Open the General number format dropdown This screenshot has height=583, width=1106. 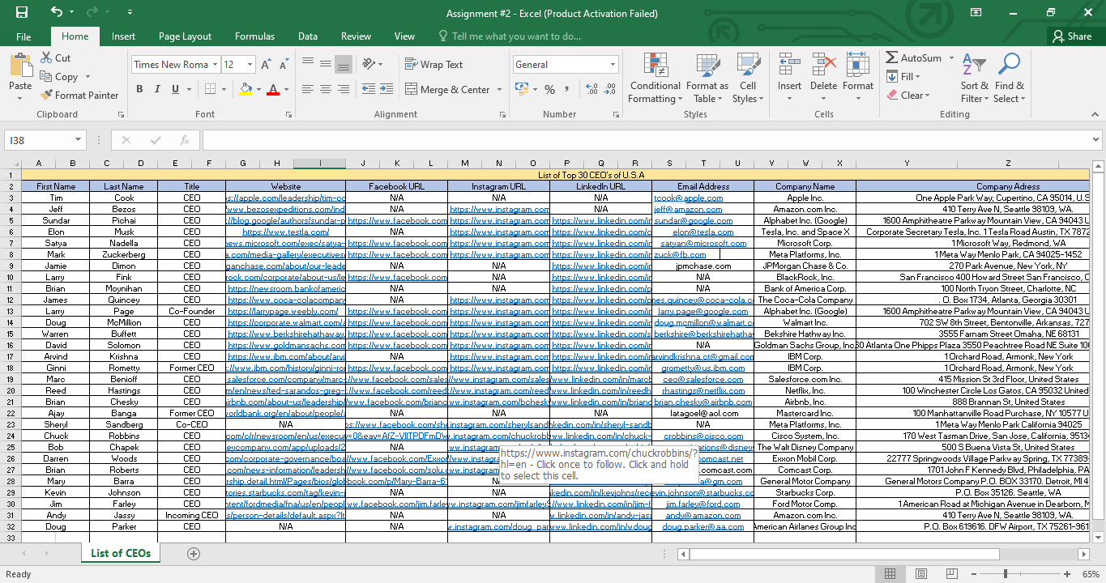(613, 65)
